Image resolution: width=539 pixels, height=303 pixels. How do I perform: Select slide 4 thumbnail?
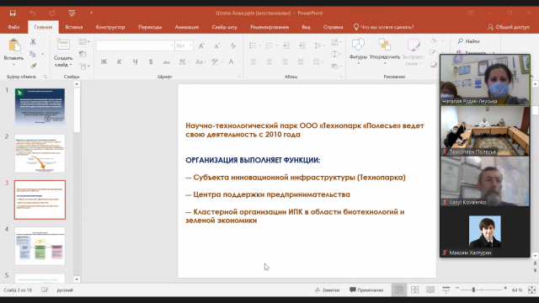[x=40, y=246]
